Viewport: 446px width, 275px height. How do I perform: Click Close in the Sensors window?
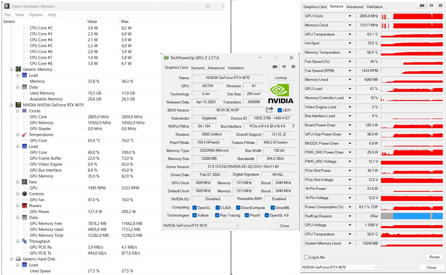(x=431, y=267)
